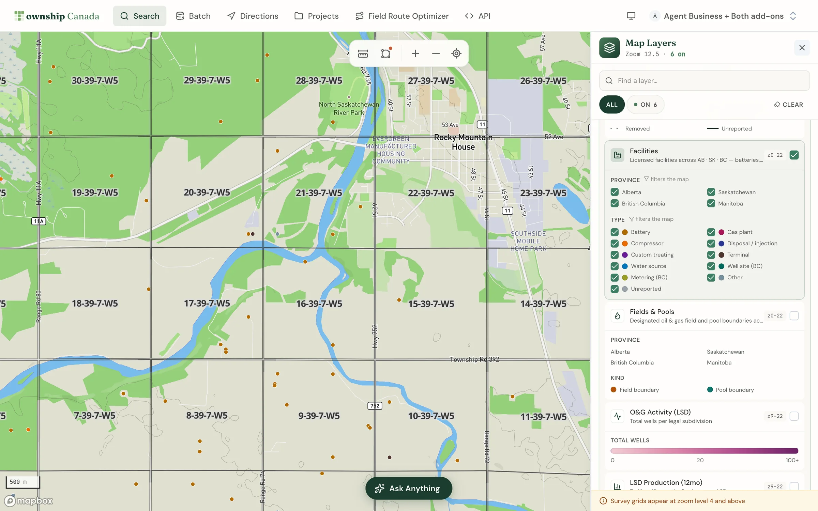The width and height of the screenshot is (818, 511).
Task: Click the Total Wells gradient bar
Action: (x=704, y=451)
